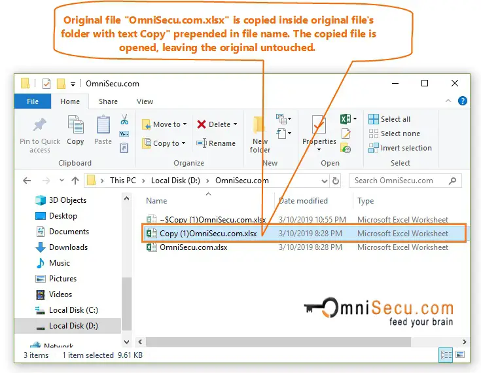The height and width of the screenshot is (373, 481).
Task: Sort by the Type column header
Action: tap(365, 201)
